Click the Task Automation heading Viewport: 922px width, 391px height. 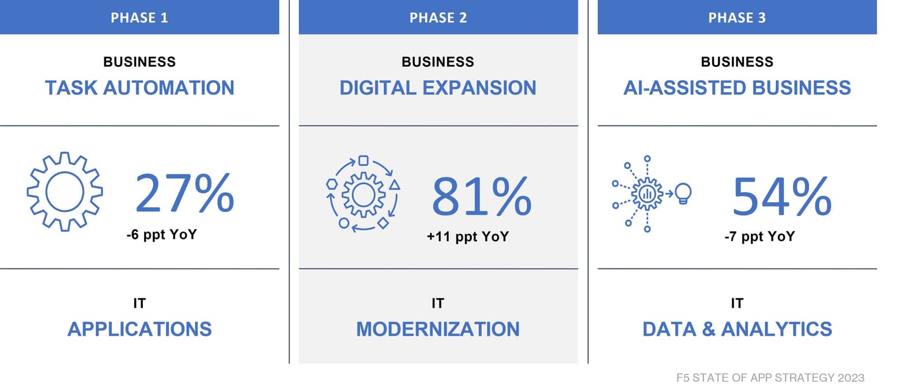tap(139, 88)
